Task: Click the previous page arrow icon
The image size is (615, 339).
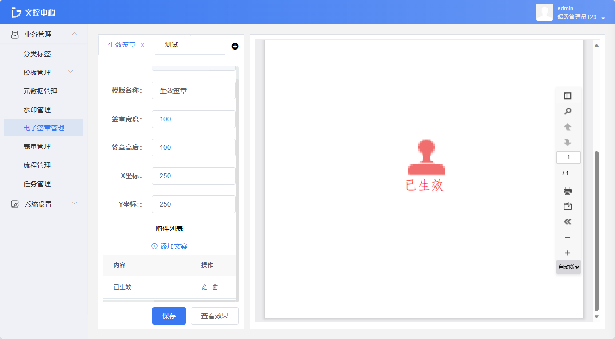Action: 568,127
